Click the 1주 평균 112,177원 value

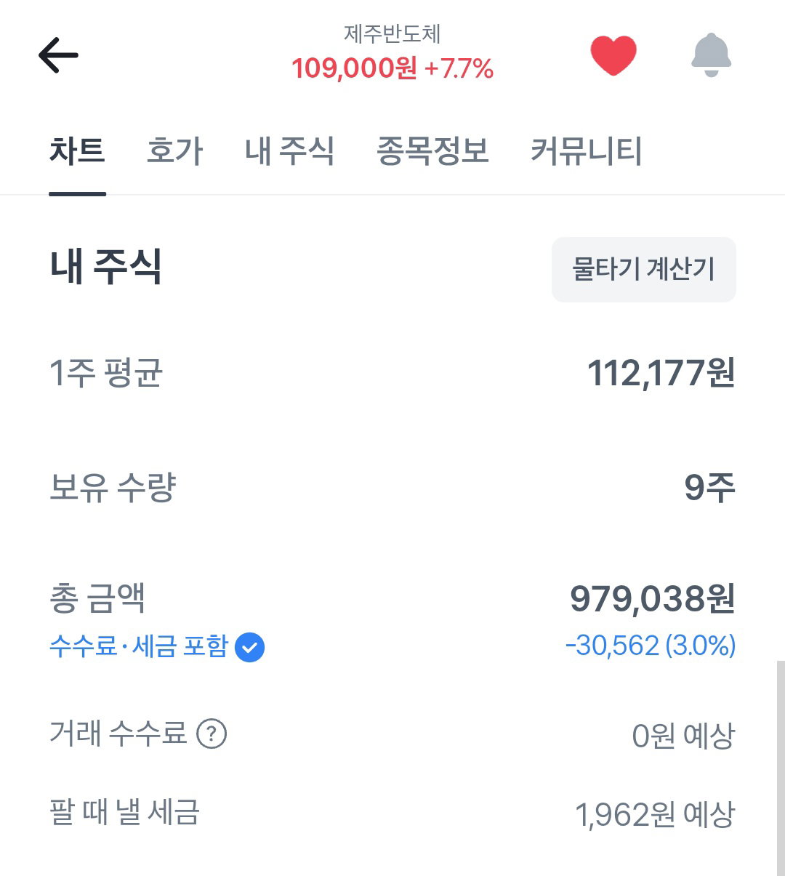[x=661, y=373]
